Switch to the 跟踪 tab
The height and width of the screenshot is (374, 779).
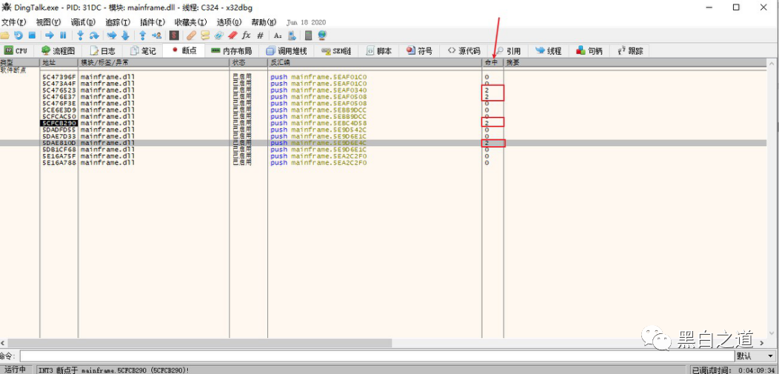(630, 50)
